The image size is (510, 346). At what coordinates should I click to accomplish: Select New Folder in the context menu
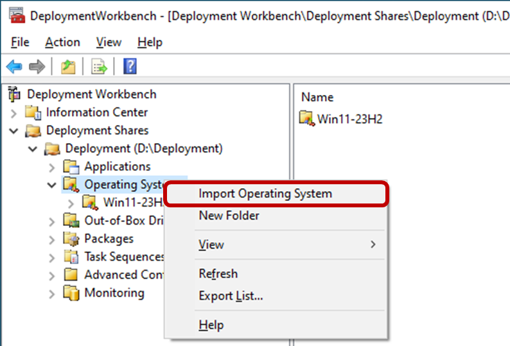point(229,216)
